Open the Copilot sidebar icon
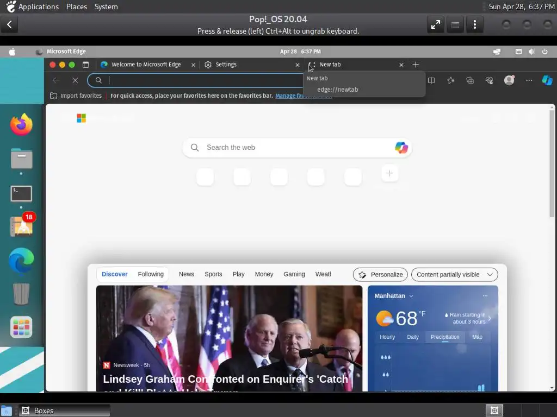The height and width of the screenshot is (417, 557). point(547,80)
